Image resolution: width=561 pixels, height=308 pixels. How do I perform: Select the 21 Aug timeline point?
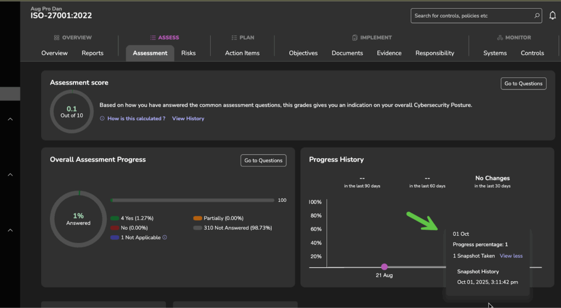pyautogui.click(x=385, y=267)
